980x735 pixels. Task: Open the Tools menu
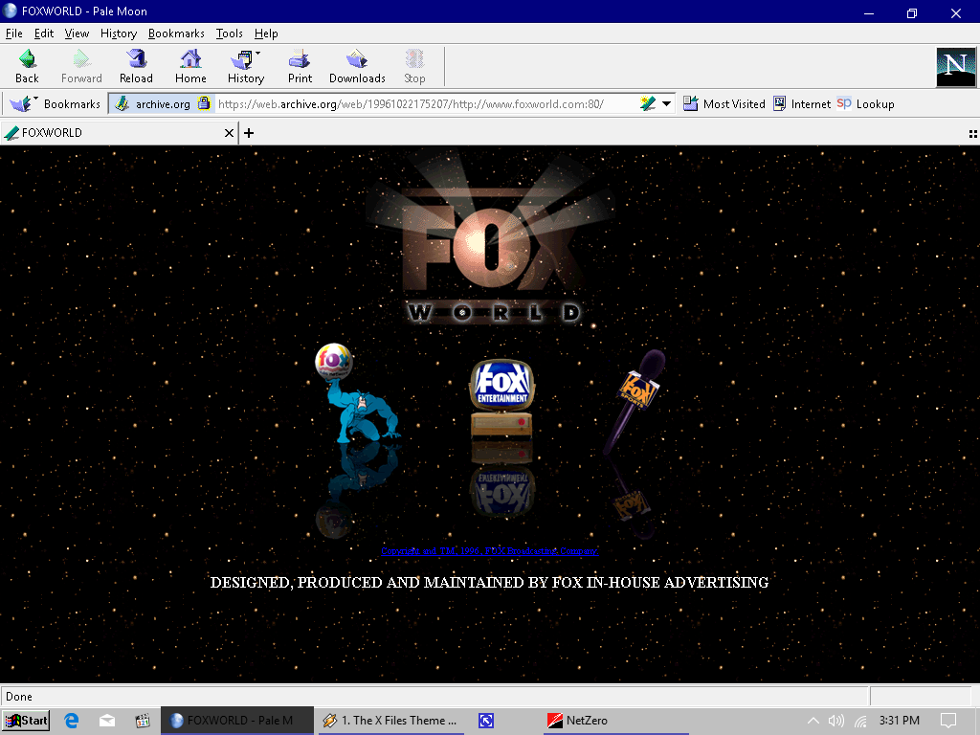click(230, 33)
